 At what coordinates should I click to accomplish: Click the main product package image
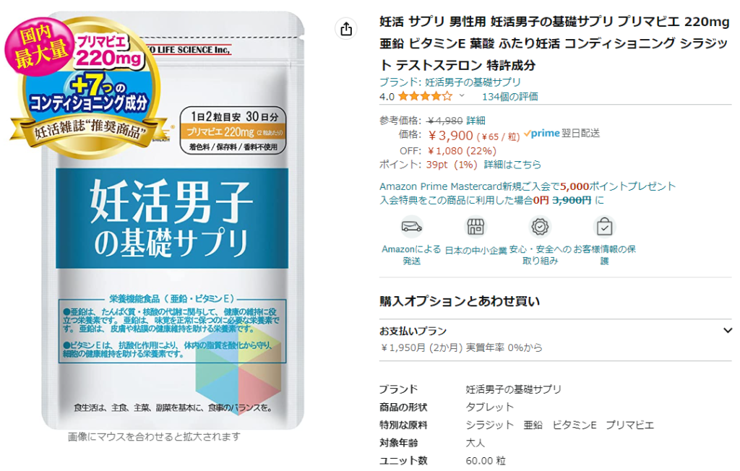pos(173,221)
